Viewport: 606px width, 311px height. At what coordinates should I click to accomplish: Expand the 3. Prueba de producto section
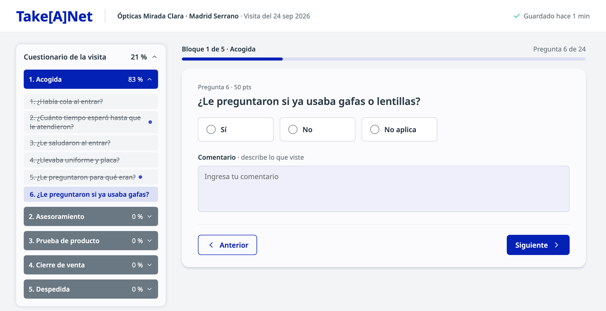(x=91, y=241)
